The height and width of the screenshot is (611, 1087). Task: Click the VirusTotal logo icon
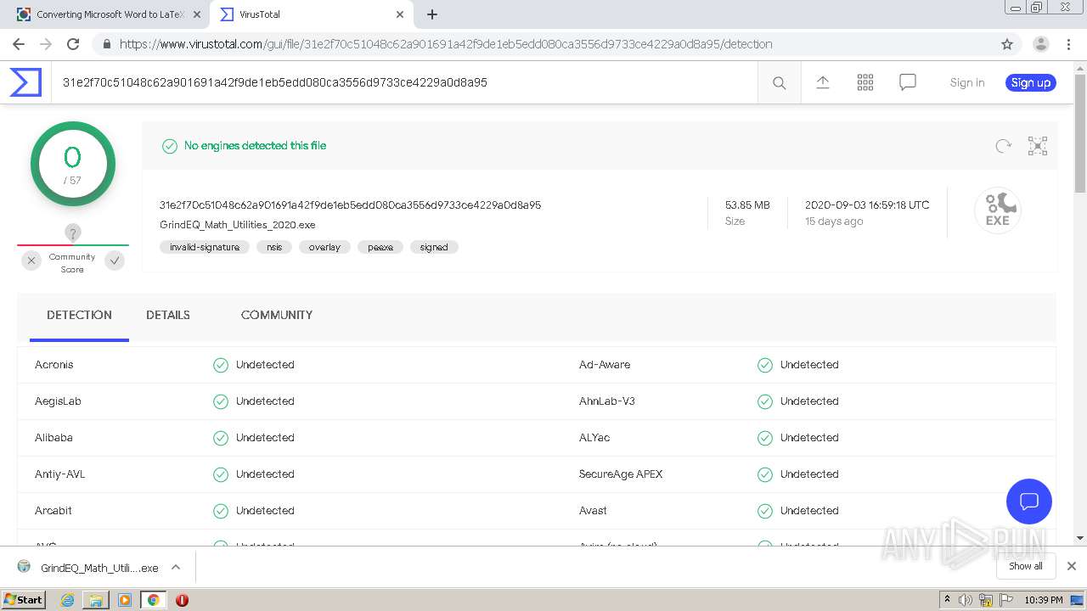pyautogui.click(x=25, y=82)
